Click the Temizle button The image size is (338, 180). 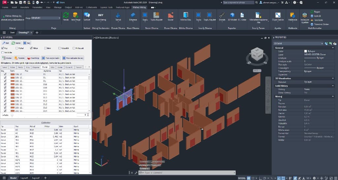point(19,58)
